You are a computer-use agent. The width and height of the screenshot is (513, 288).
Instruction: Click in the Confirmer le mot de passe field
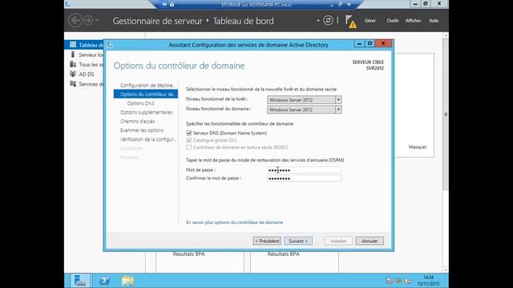click(x=305, y=178)
